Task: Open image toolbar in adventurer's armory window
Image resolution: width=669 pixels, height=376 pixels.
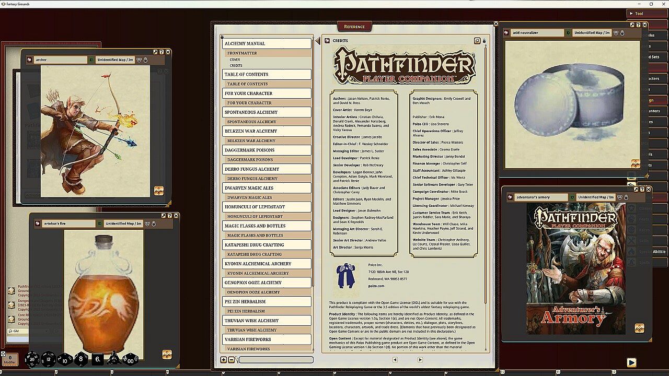Action: (639, 328)
